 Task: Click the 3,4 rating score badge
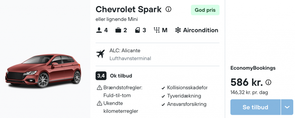point(101,76)
